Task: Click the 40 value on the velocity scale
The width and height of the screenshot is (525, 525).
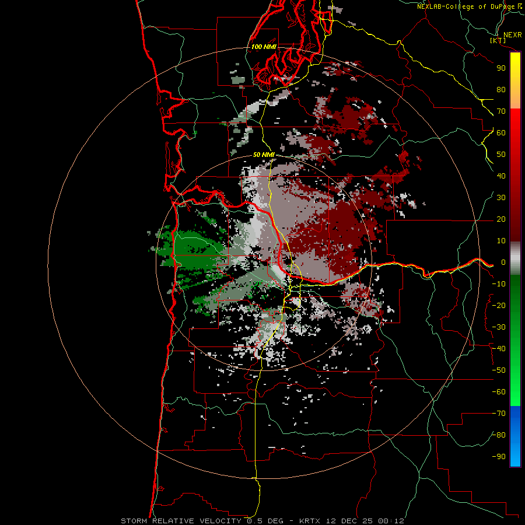Action: 501,176
